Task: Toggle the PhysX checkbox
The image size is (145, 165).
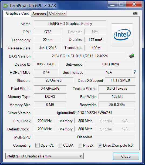Action: [80, 145]
